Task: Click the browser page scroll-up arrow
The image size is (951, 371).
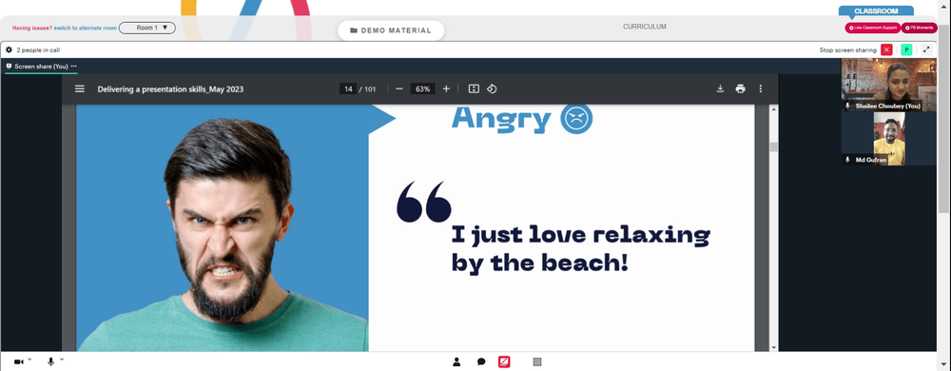Action: [x=944, y=6]
